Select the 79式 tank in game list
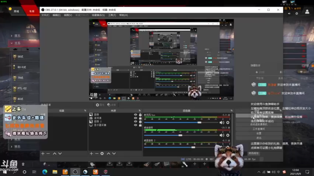Viewport: 314px width, 176px height. [x=25, y=78]
